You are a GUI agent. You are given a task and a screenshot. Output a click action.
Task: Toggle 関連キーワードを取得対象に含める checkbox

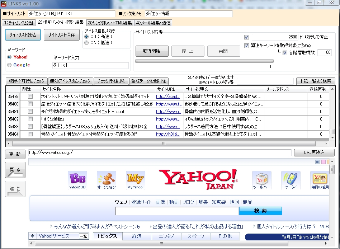tap(246, 46)
